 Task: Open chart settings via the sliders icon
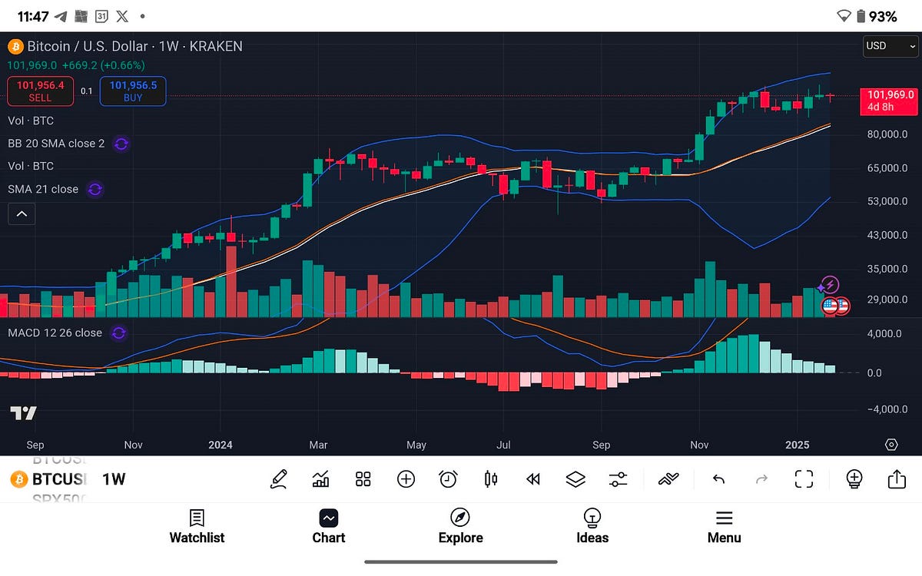click(x=617, y=478)
